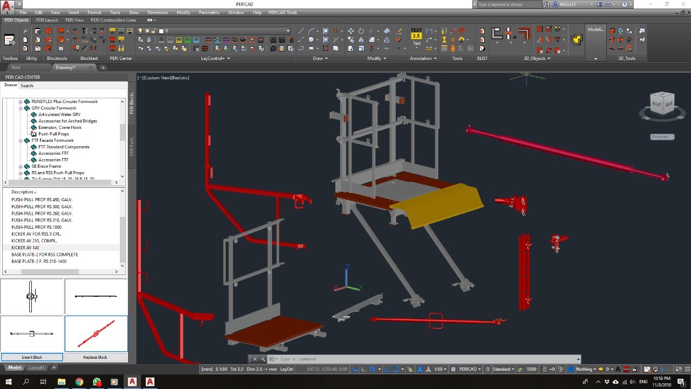The width and height of the screenshot is (691, 389).
Task: Click the first PERI Center yellow block icon
Action: pos(113,31)
